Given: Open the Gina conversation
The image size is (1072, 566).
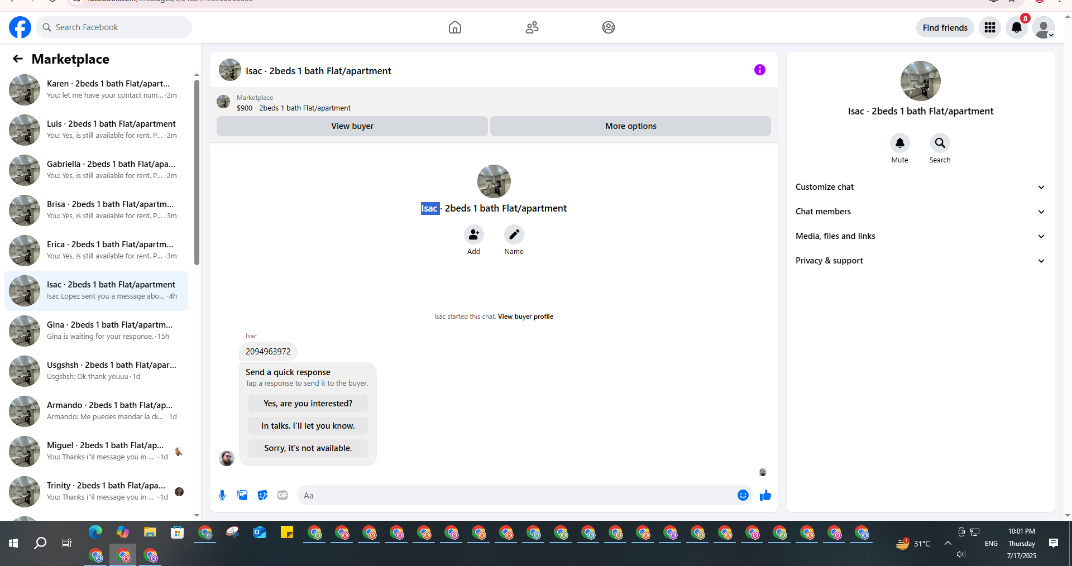Looking at the screenshot, I should [96, 331].
